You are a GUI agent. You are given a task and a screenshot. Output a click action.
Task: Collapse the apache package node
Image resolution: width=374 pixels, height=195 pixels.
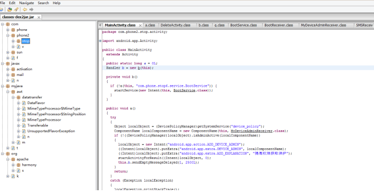pos(7,159)
